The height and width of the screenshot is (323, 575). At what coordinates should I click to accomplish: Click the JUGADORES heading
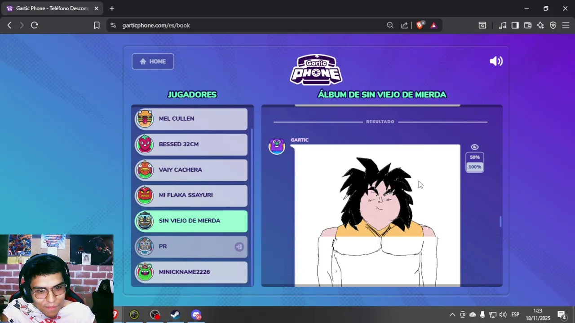click(192, 95)
